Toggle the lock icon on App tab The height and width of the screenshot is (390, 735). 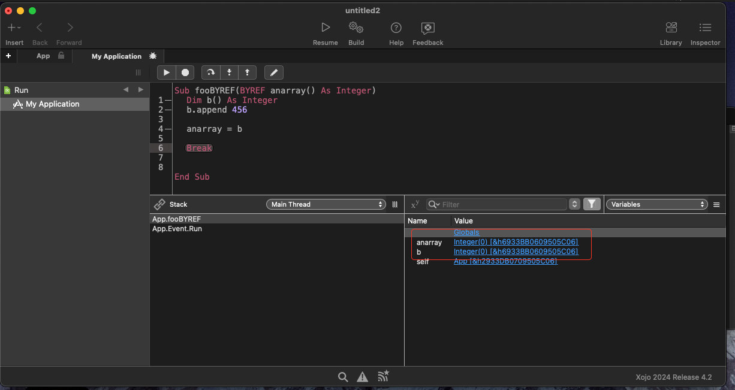pos(61,56)
